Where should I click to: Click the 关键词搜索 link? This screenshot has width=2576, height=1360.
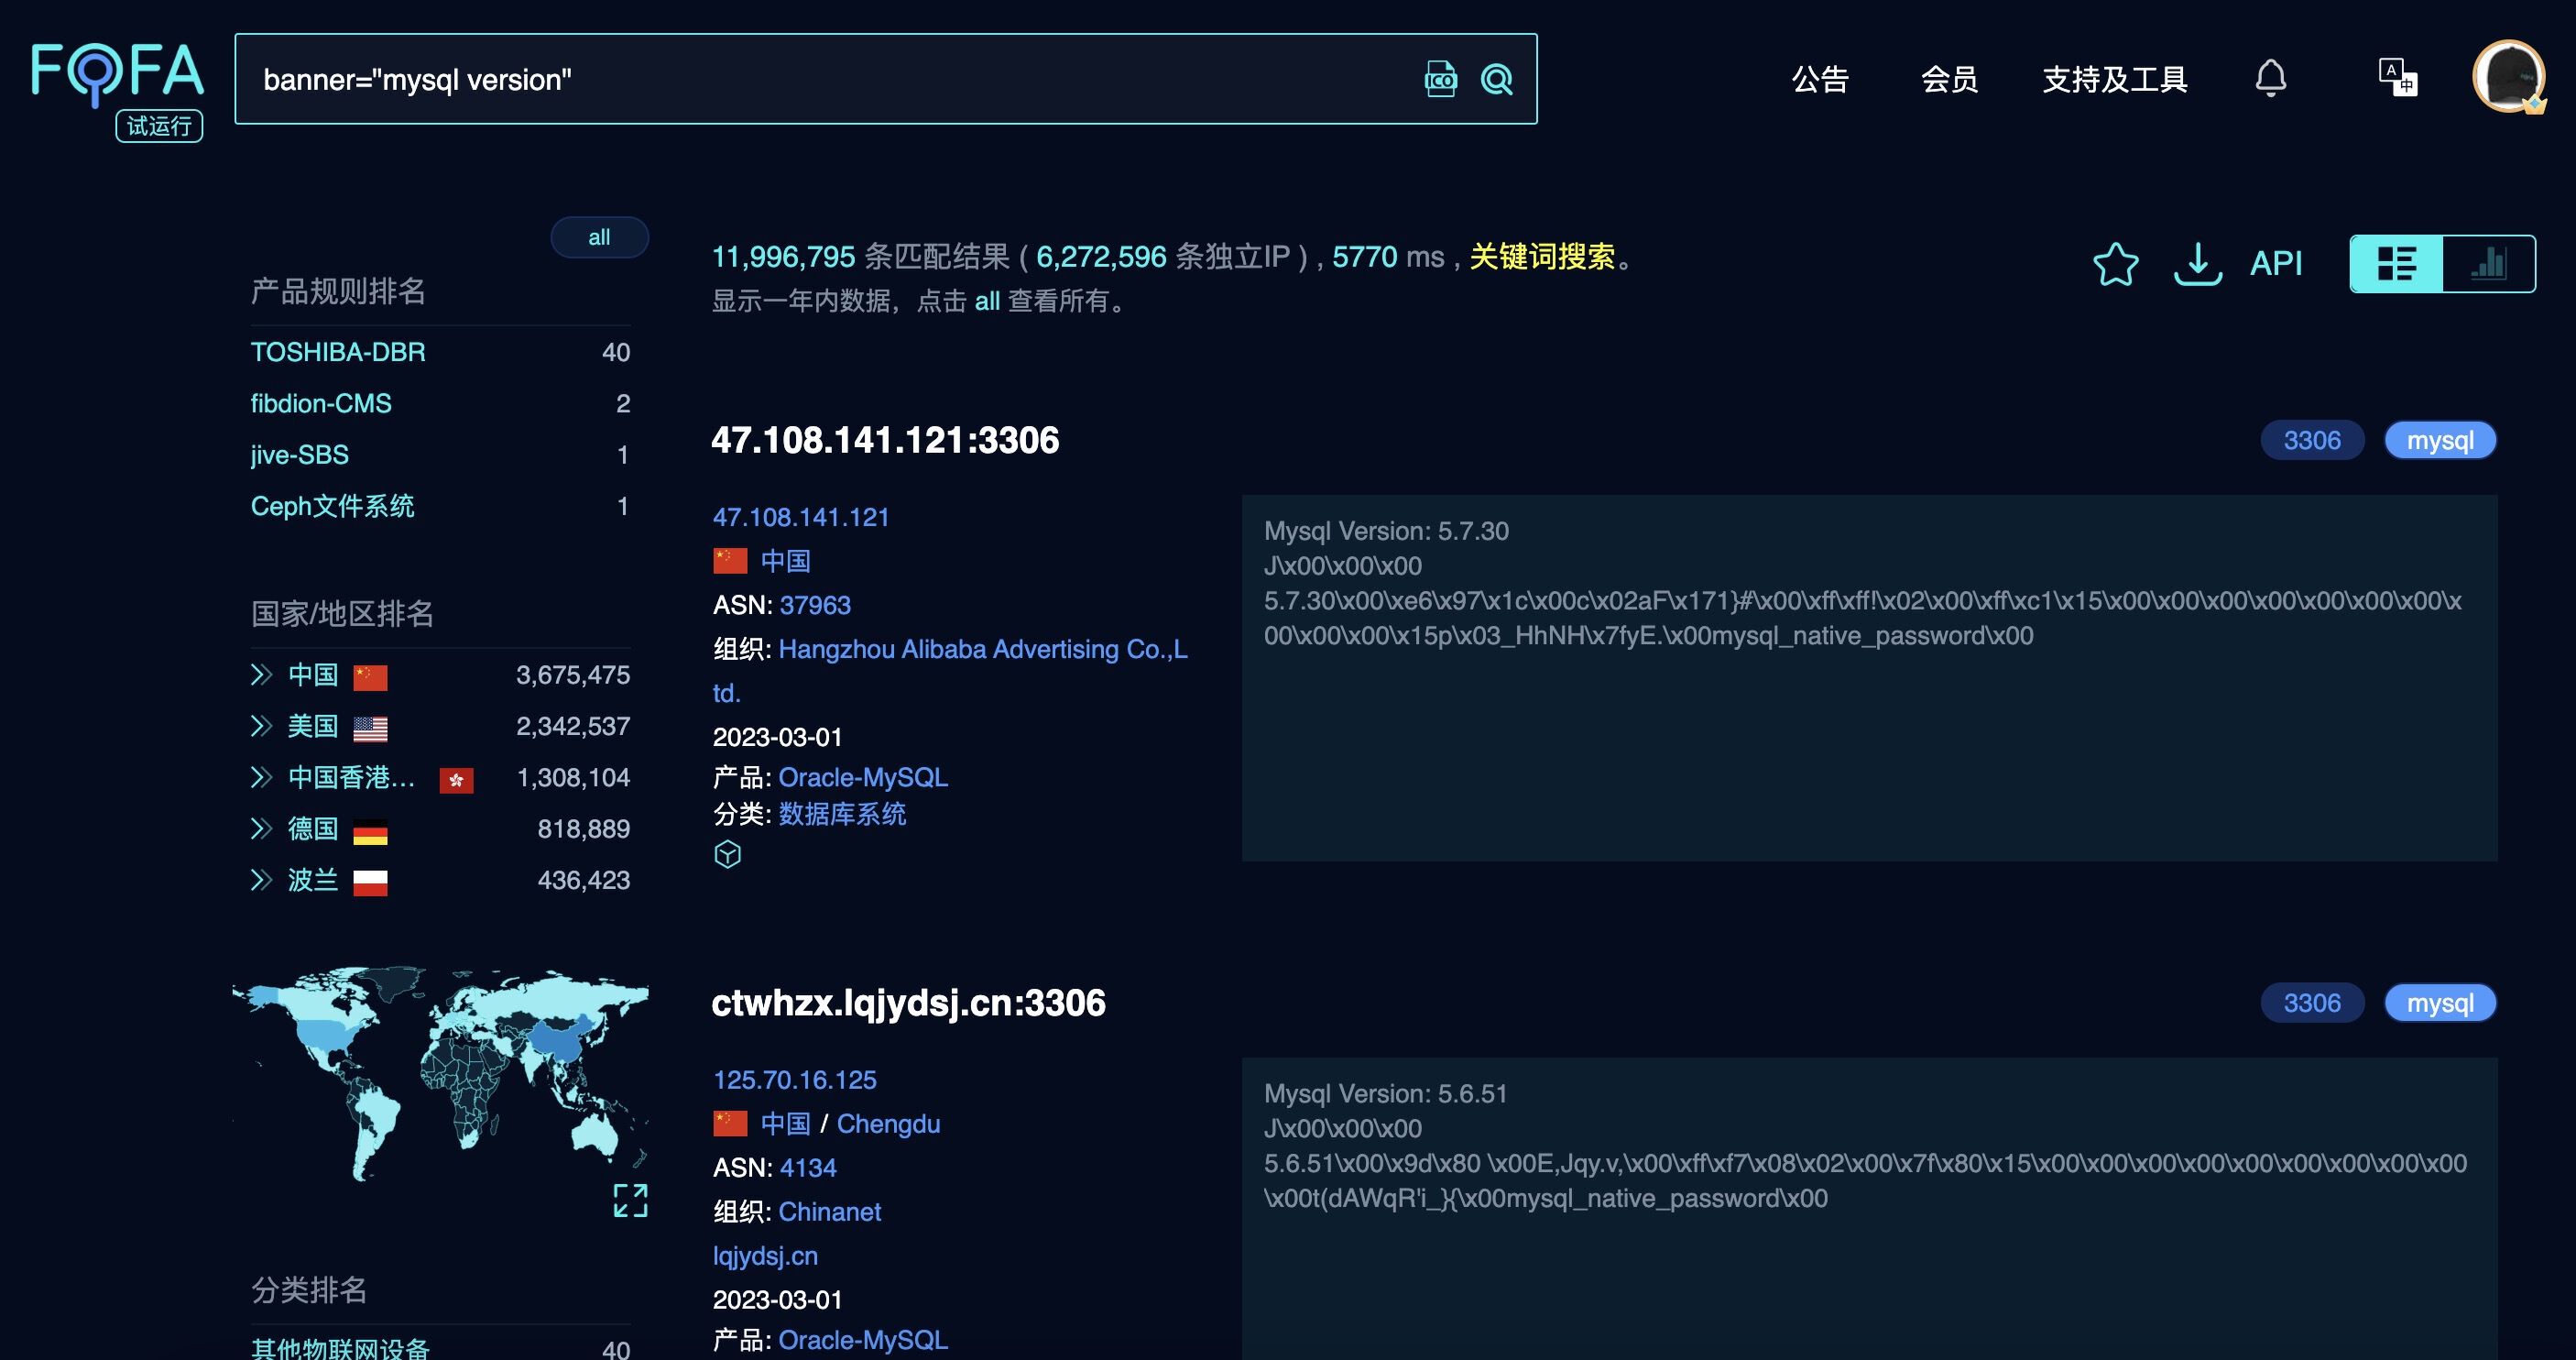click(1542, 257)
